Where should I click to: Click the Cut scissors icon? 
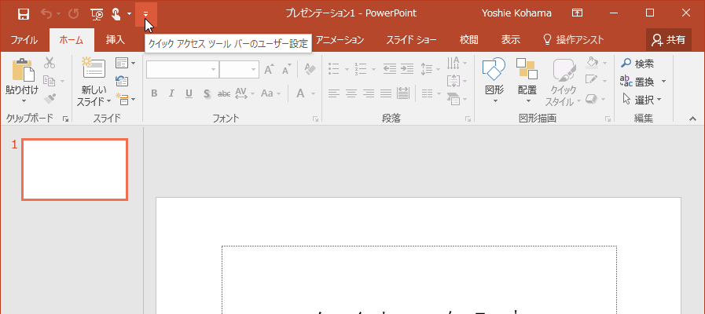tap(50, 63)
